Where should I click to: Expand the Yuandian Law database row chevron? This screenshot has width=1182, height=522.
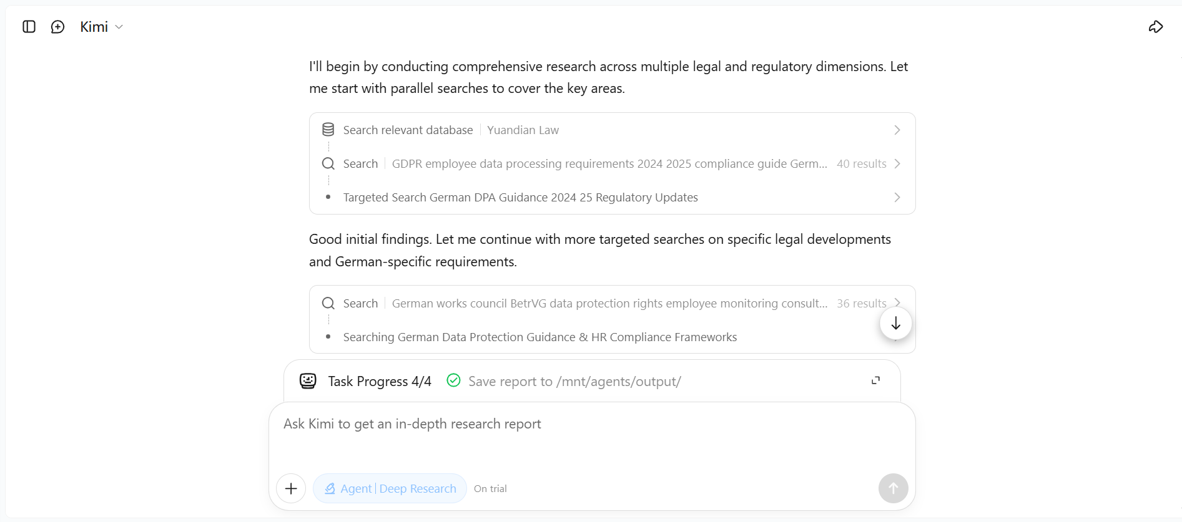[897, 130]
